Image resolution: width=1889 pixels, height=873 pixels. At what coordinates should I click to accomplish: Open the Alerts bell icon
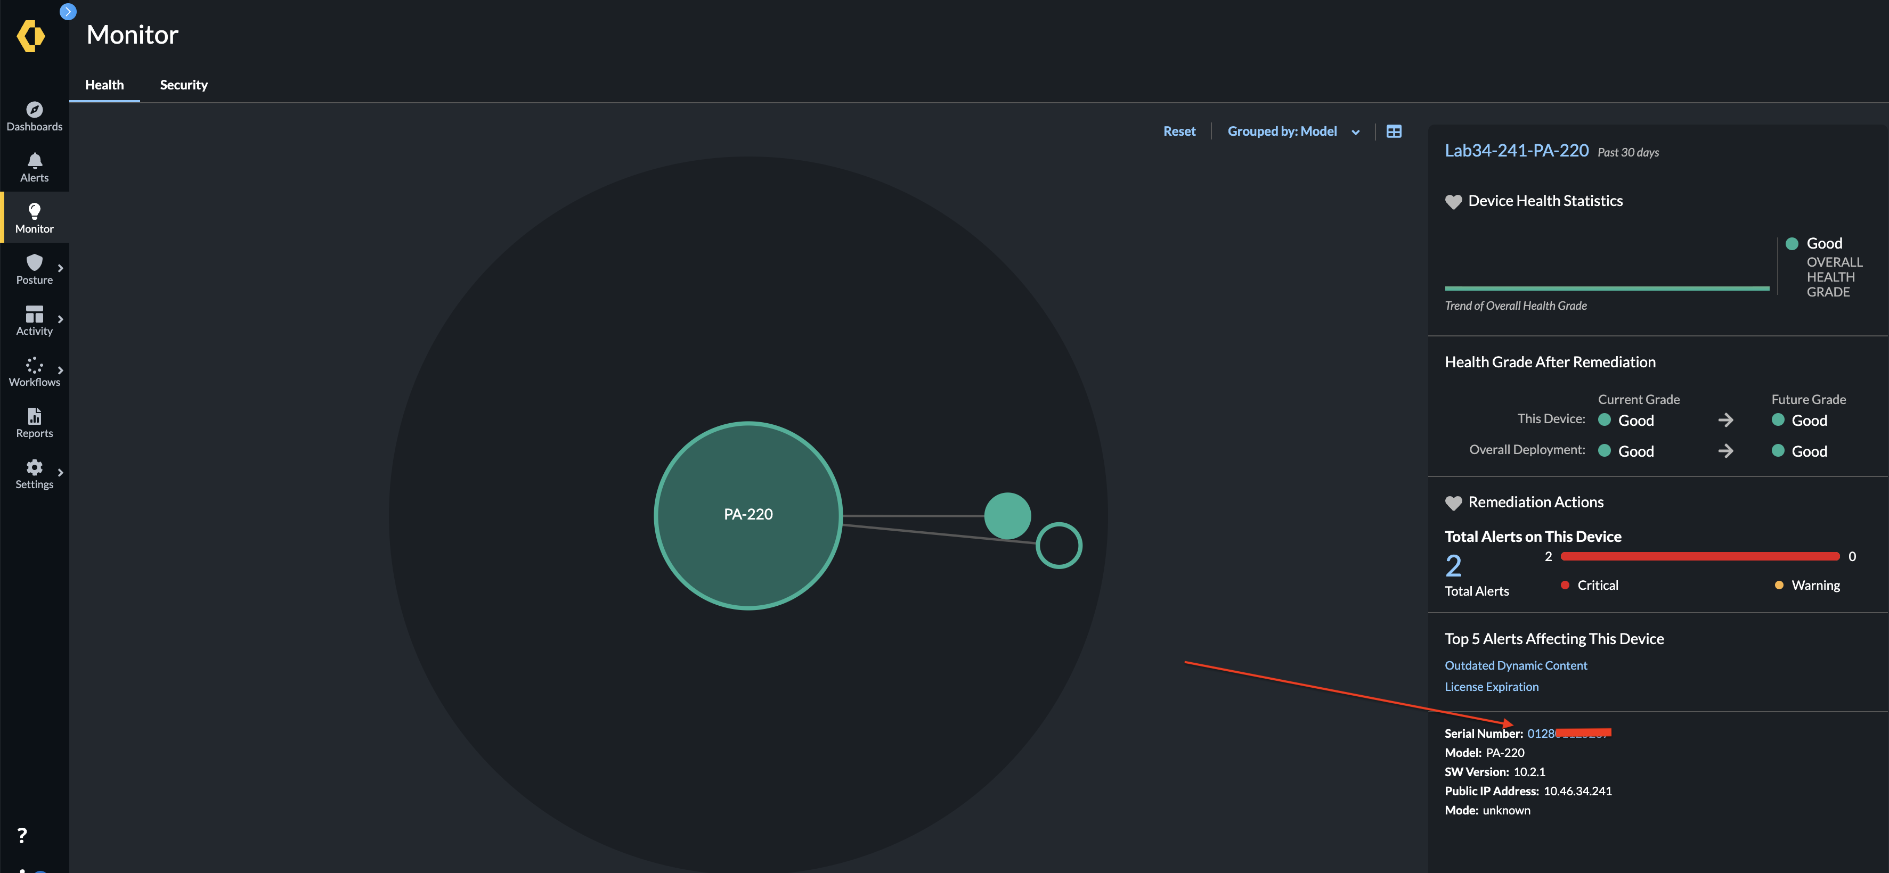35,161
